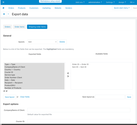Select 'Date — Date' exported field
This screenshot has width=137, height=125.
click(x=34, y=80)
